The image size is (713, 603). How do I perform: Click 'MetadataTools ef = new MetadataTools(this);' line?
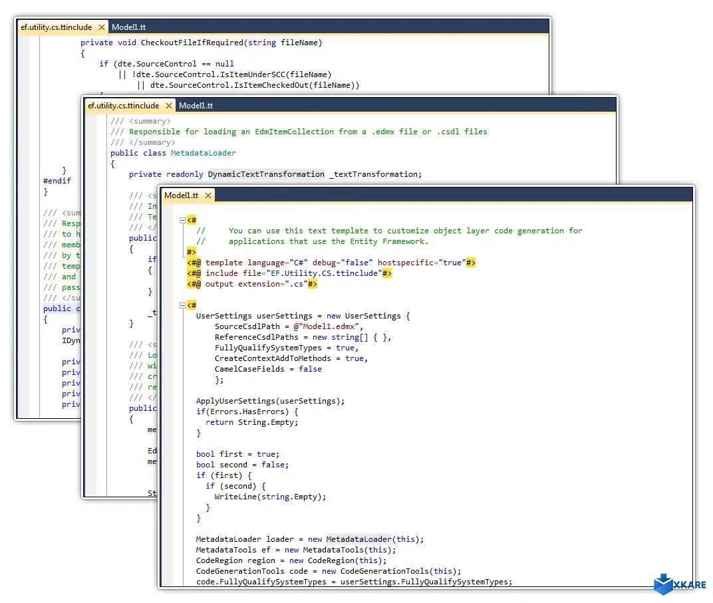click(x=296, y=550)
